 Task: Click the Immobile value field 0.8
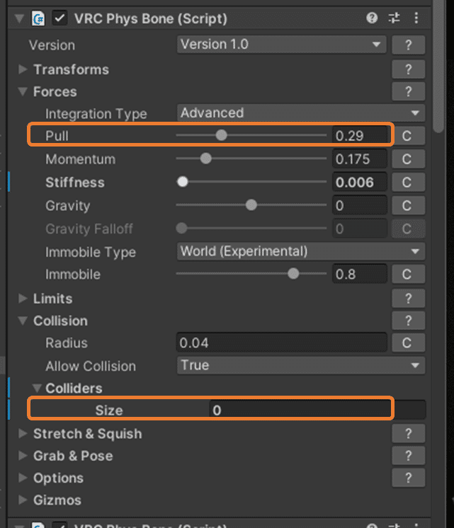pyautogui.click(x=359, y=274)
